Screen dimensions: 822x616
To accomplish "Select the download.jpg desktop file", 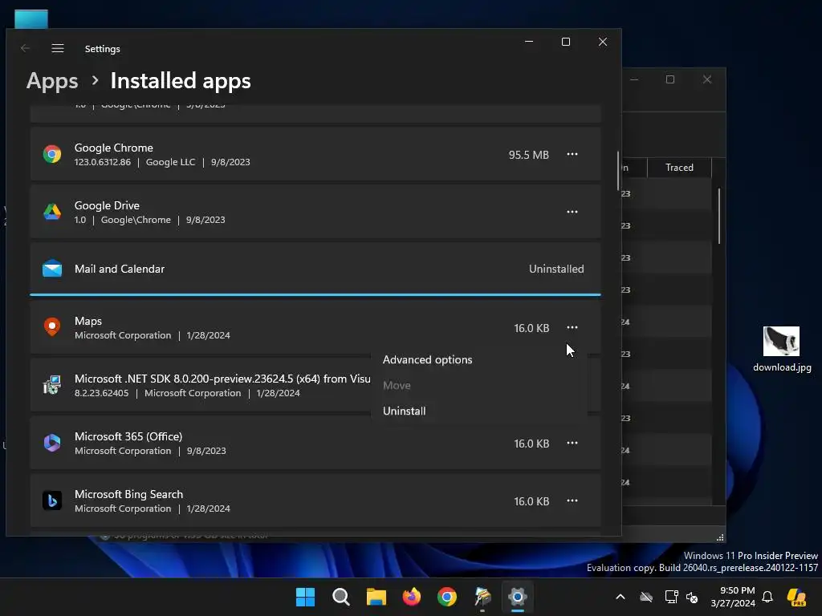I will click(x=782, y=349).
